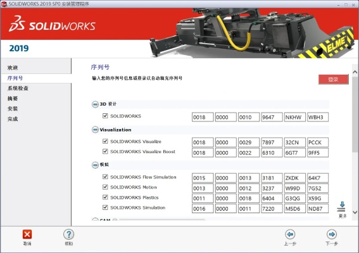Collapse the CAM section at bottom
Screen dimensions: 359x253
pos(95,219)
